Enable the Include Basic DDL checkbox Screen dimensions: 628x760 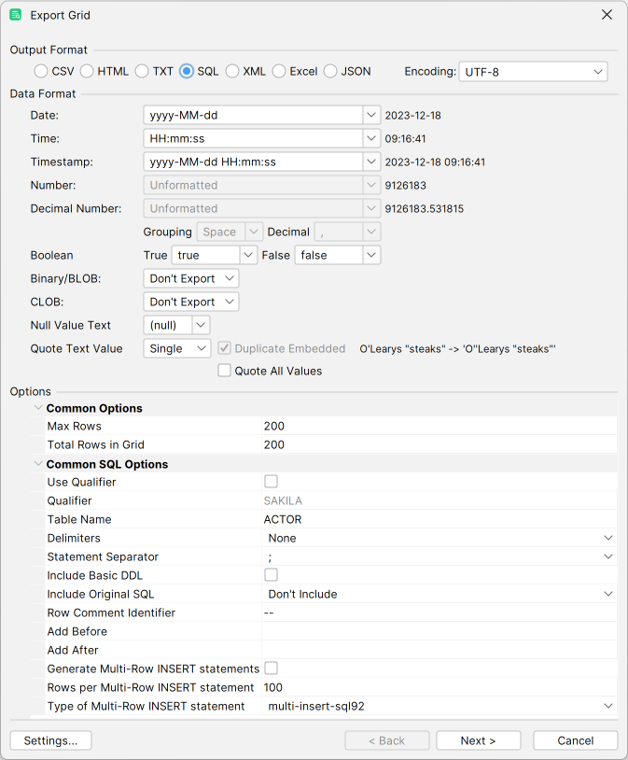point(271,574)
